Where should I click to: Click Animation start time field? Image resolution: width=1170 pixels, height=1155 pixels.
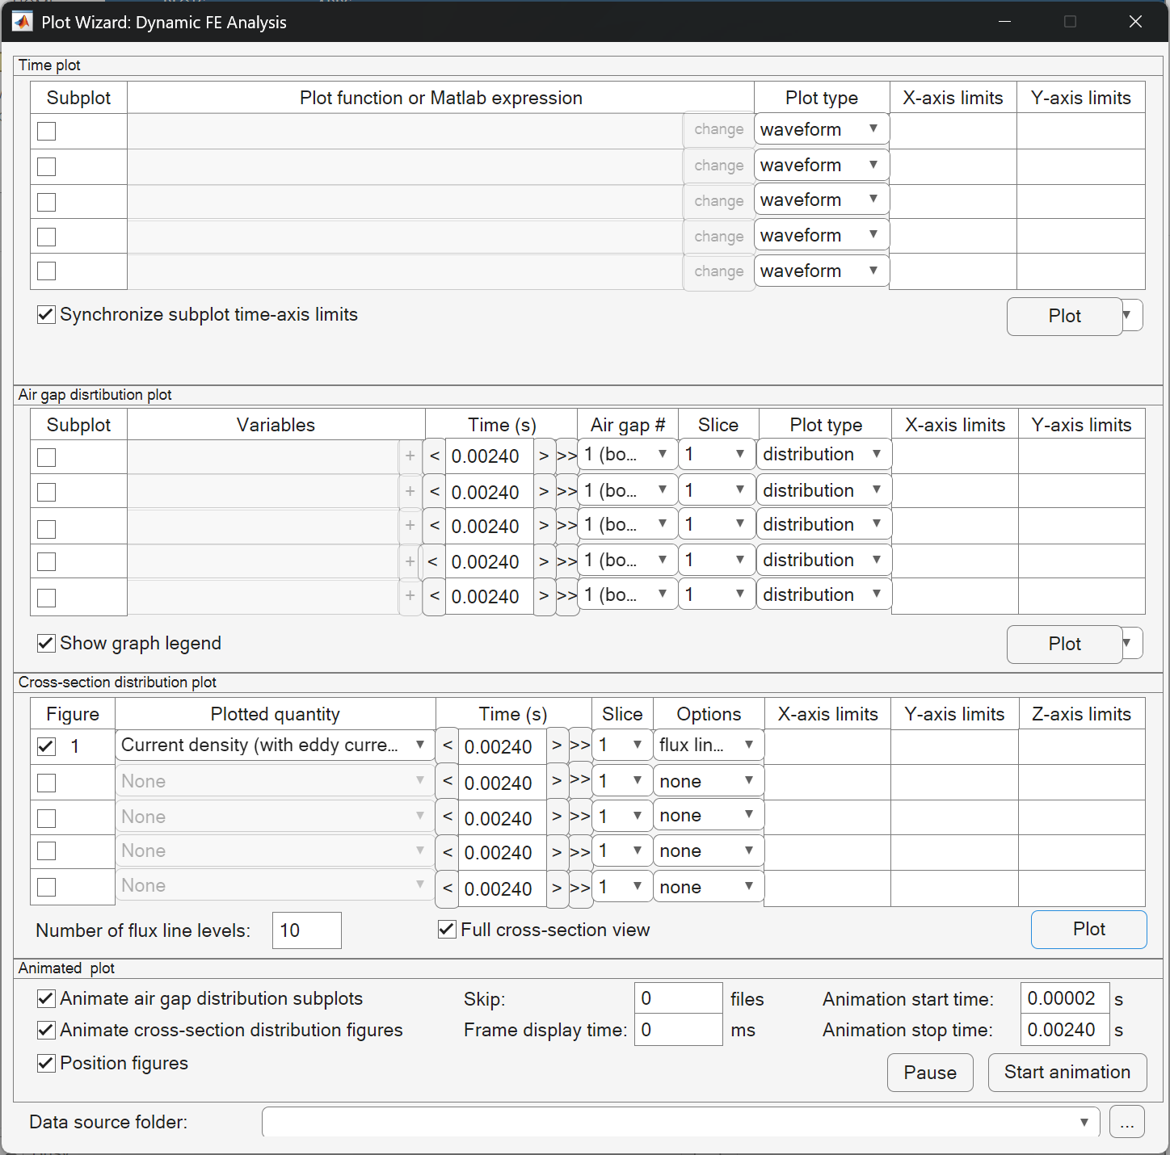click(x=1066, y=998)
